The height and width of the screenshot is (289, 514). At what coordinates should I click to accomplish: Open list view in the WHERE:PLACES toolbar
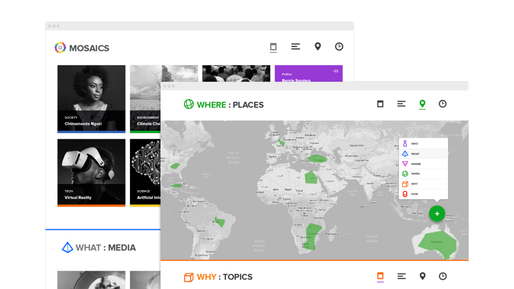[401, 104]
